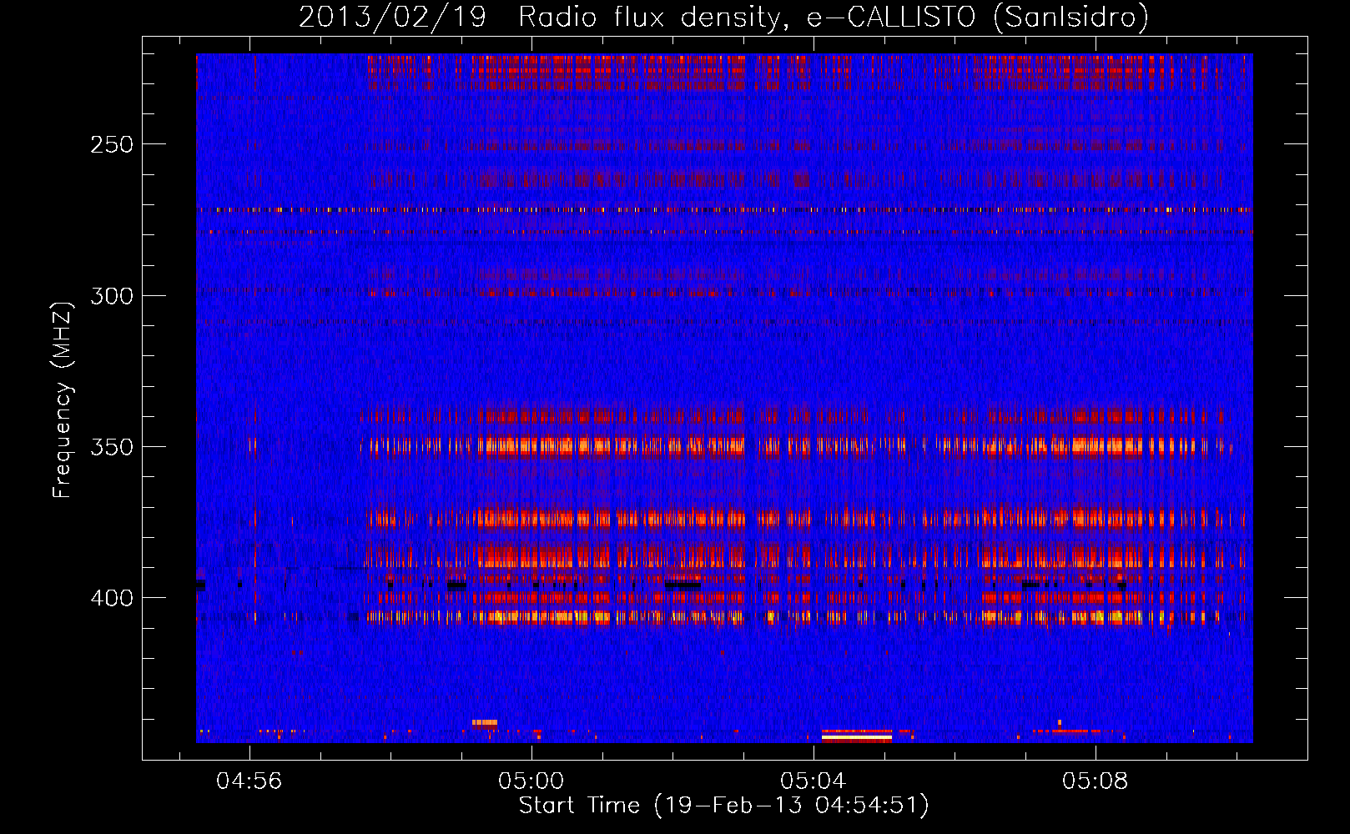Click the 05:04 time tick label
1350x834 pixels.
[814, 781]
